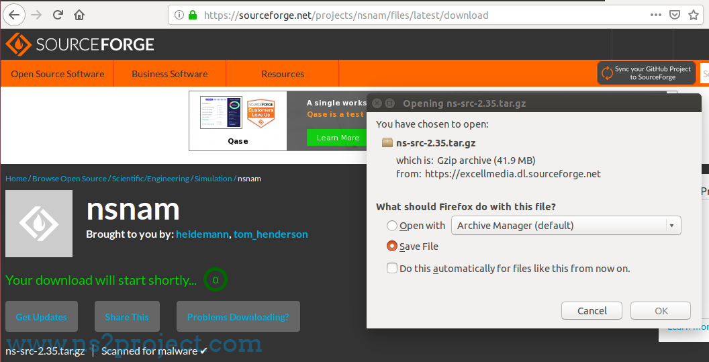709x362 pixels.
Task: Open the Resources menu
Action: 283,74
